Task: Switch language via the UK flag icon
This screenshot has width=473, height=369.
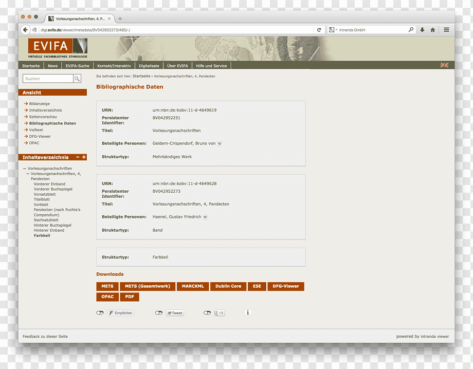Action: [444, 65]
